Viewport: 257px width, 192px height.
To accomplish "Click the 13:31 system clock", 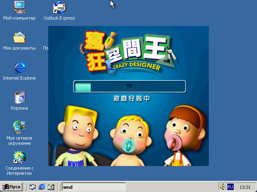I will (x=245, y=187).
